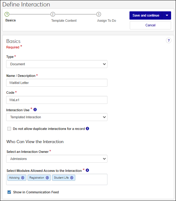
Task: Click info icon next to Modules Allowed Access
Action: pos(87,170)
